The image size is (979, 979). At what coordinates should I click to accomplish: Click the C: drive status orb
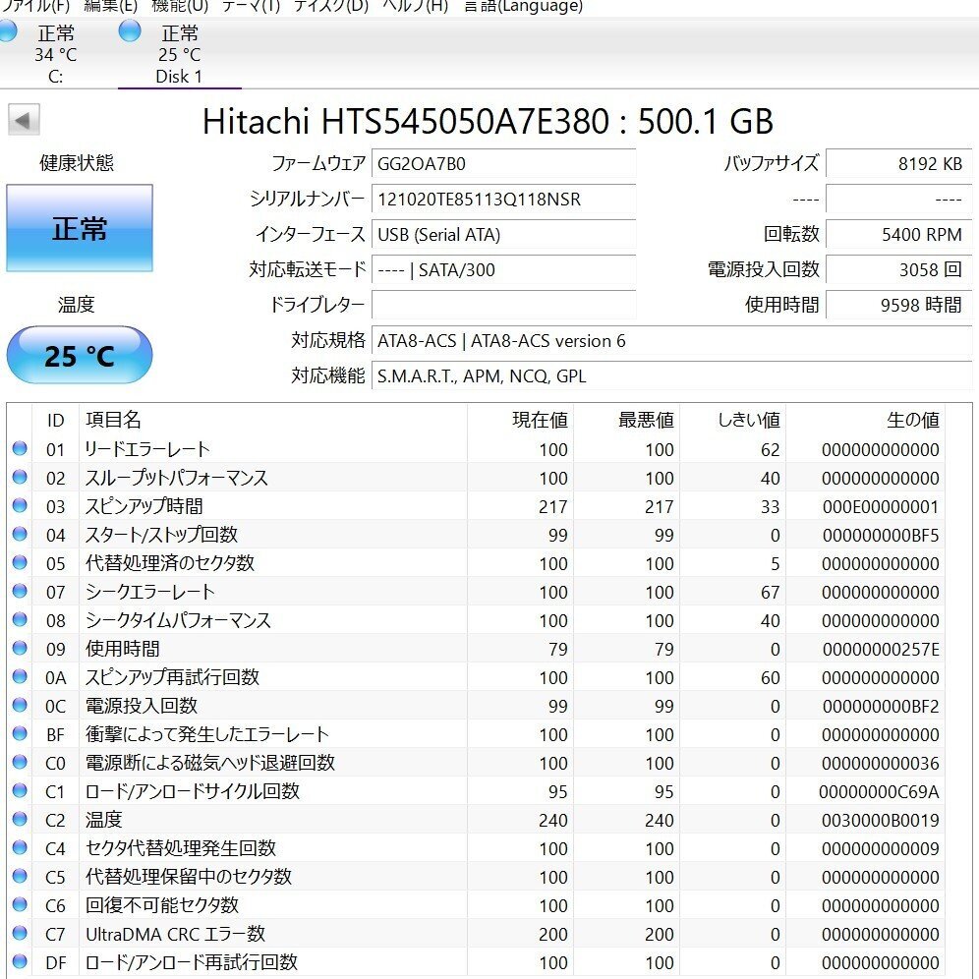[6, 31]
